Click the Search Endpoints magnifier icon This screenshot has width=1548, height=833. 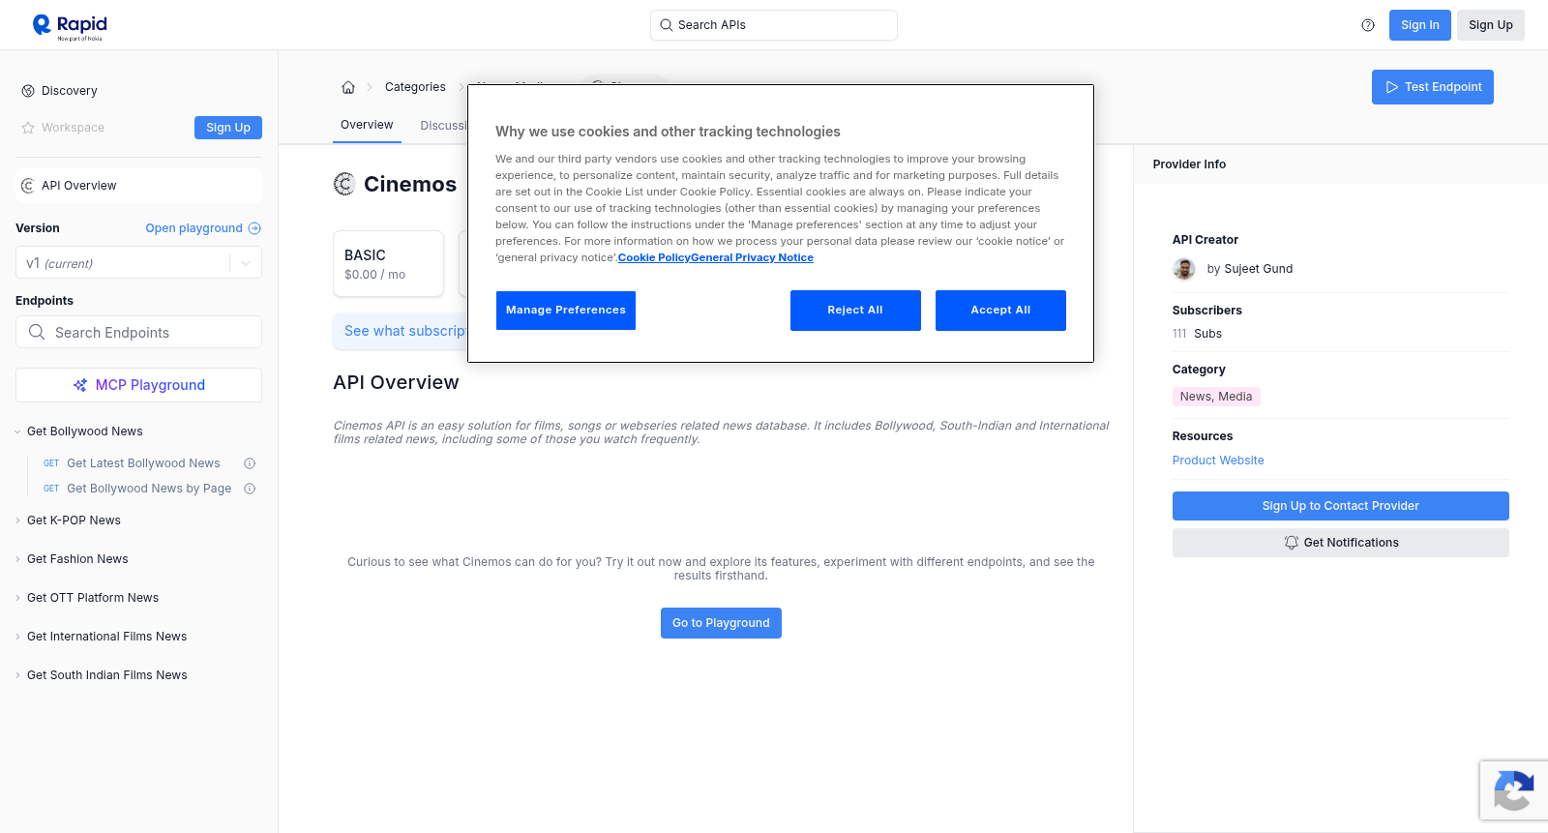pos(37,332)
